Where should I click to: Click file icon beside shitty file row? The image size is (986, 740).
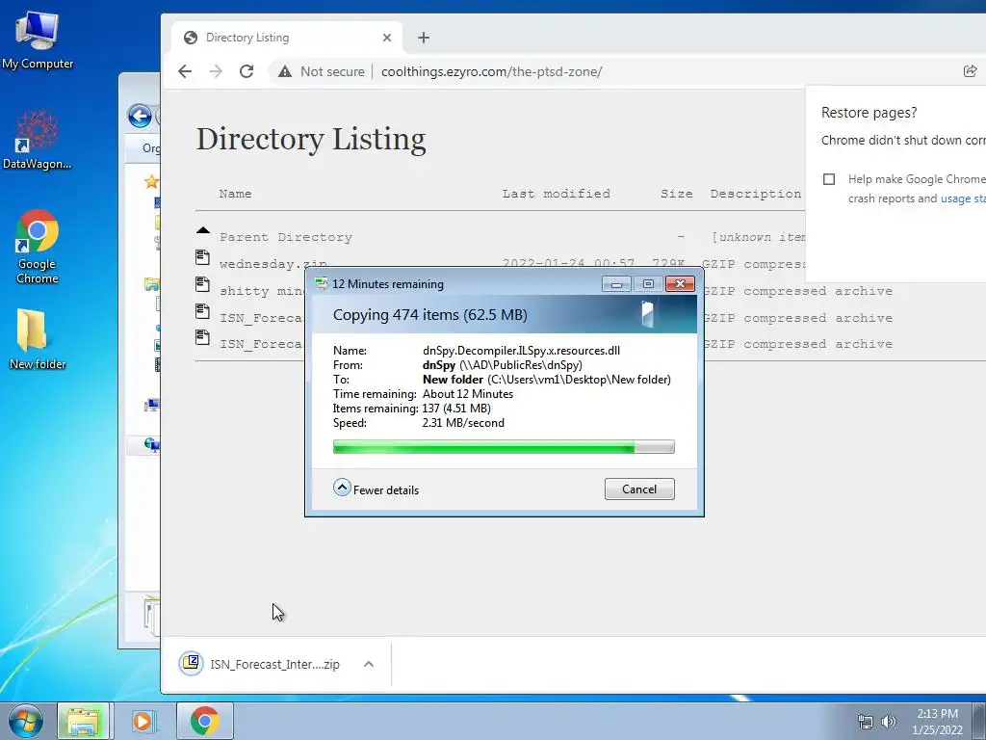[202, 284]
